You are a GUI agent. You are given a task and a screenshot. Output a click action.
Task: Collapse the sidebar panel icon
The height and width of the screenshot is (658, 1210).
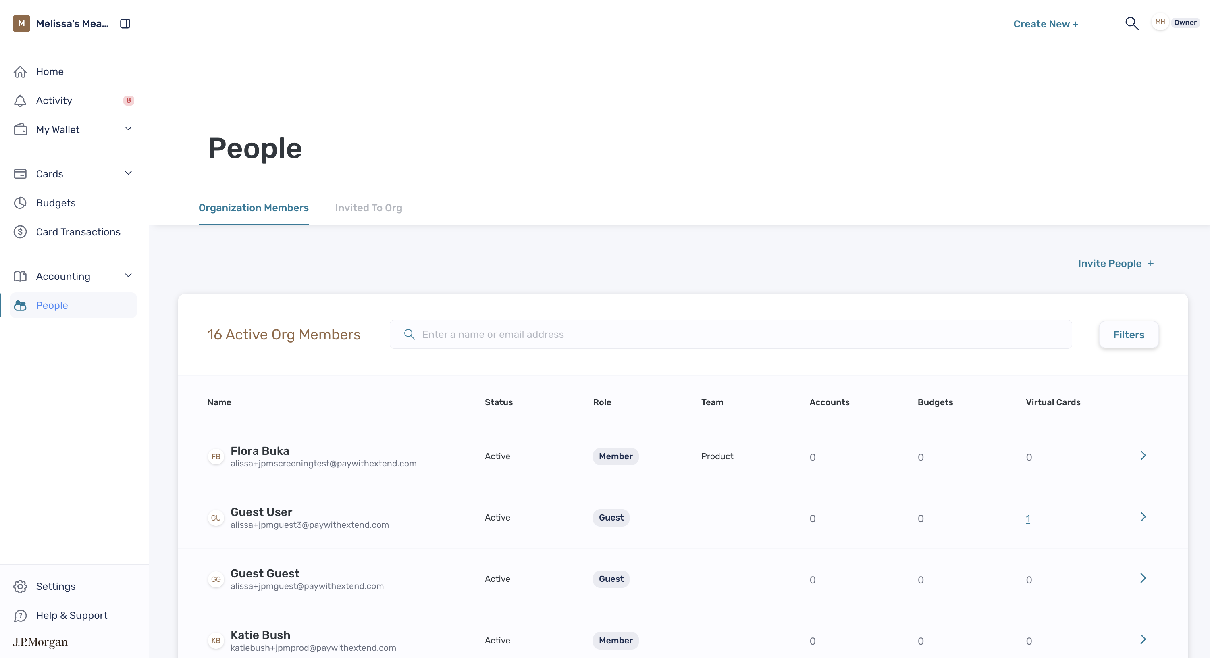pyautogui.click(x=125, y=23)
